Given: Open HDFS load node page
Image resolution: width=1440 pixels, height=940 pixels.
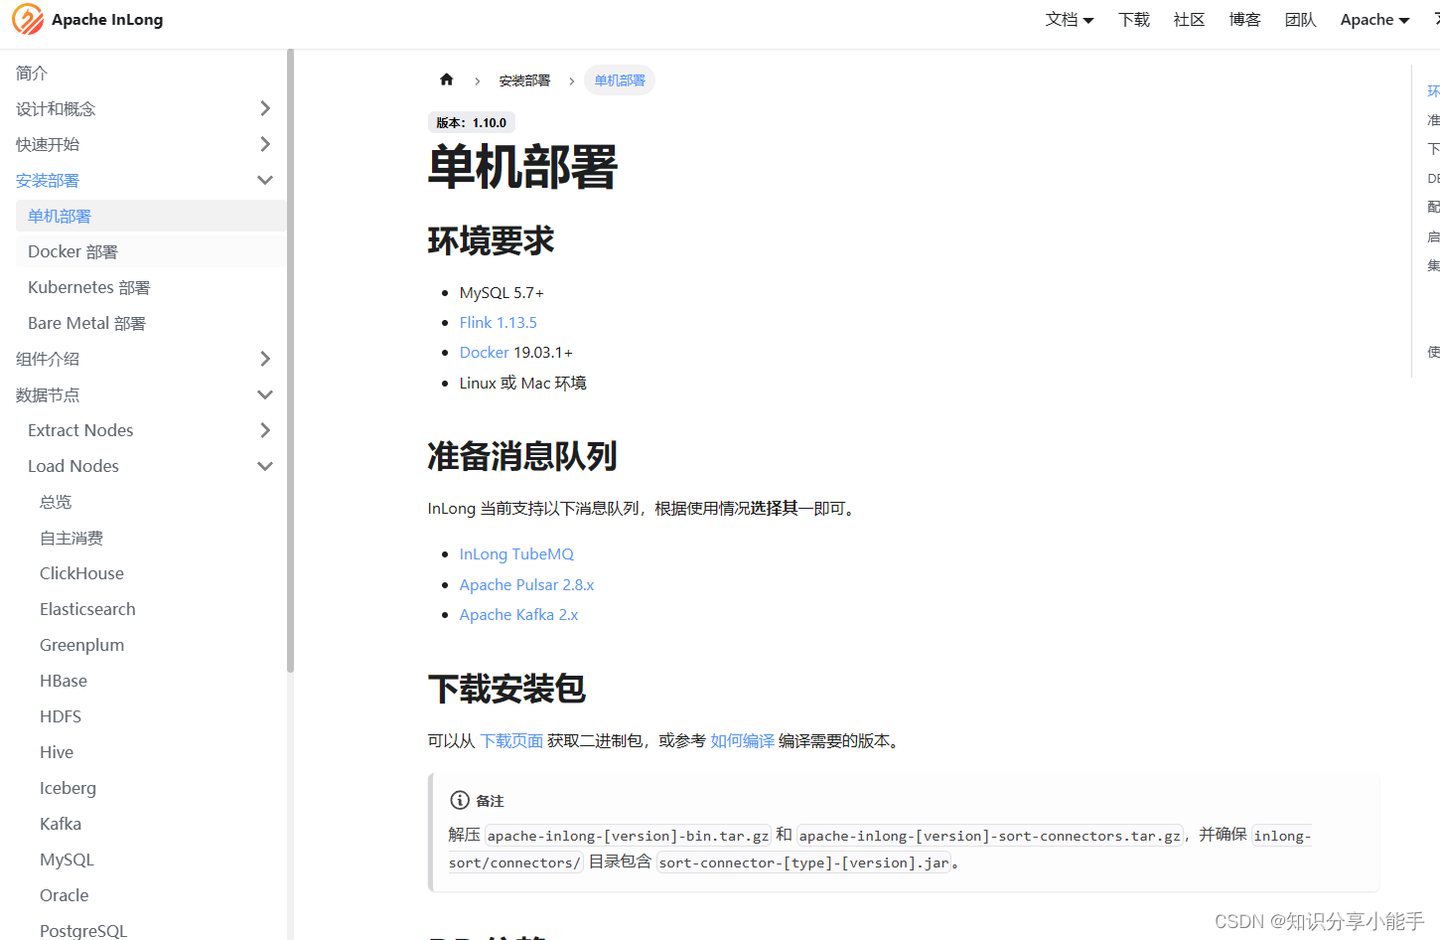Looking at the screenshot, I should coord(61,716).
